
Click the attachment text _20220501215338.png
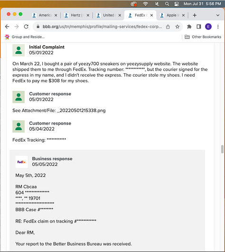[81, 110]
